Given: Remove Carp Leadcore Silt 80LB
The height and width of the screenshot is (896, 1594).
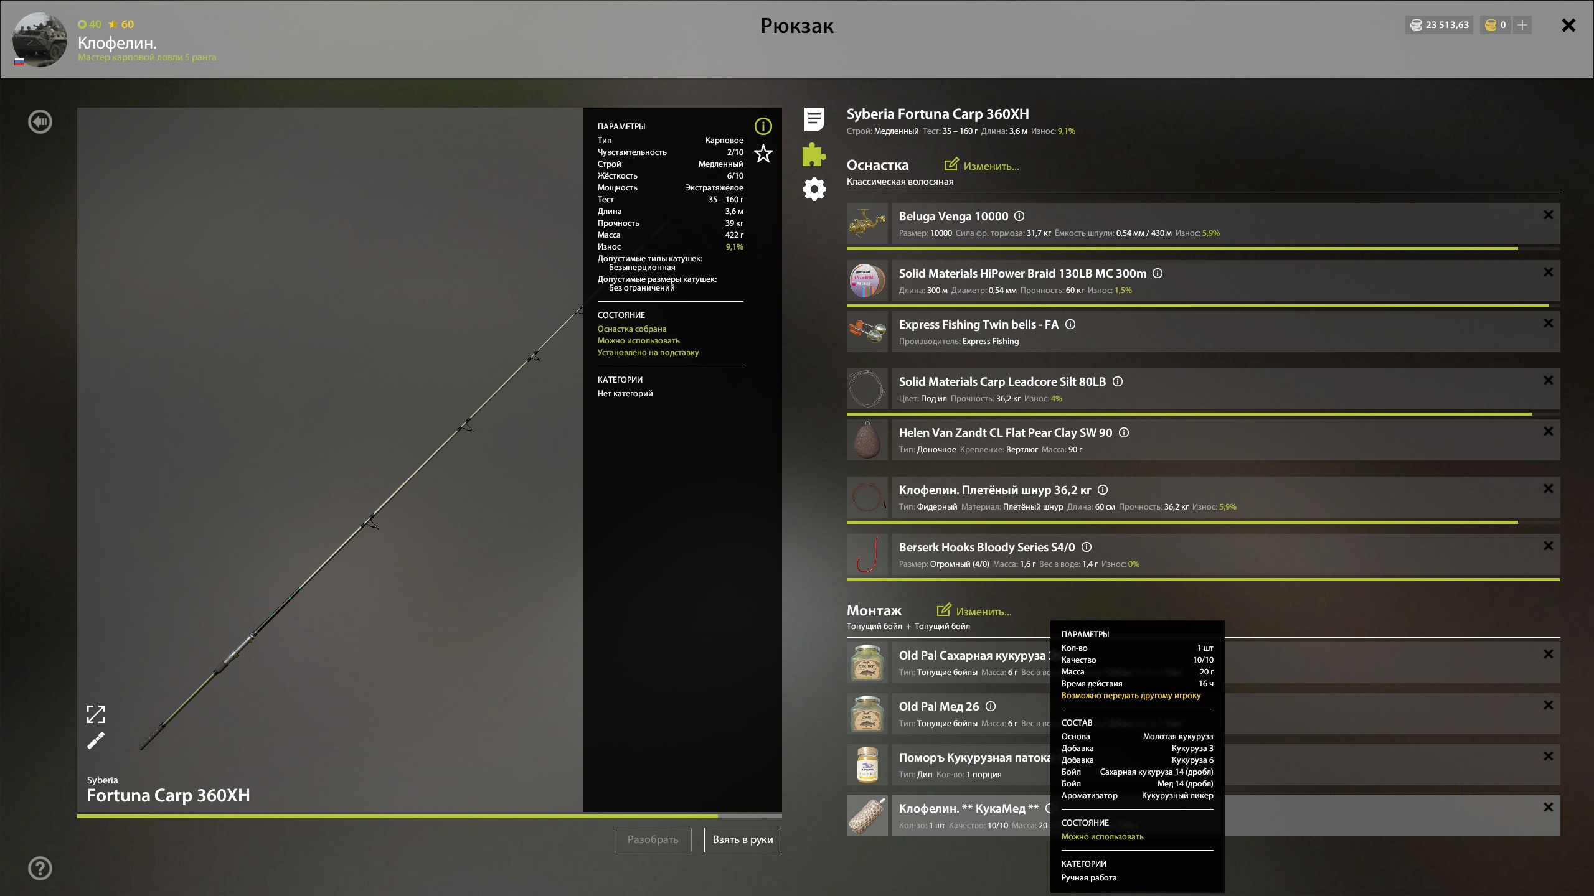Looking at the screenshot, I should tap(1549, 380).
